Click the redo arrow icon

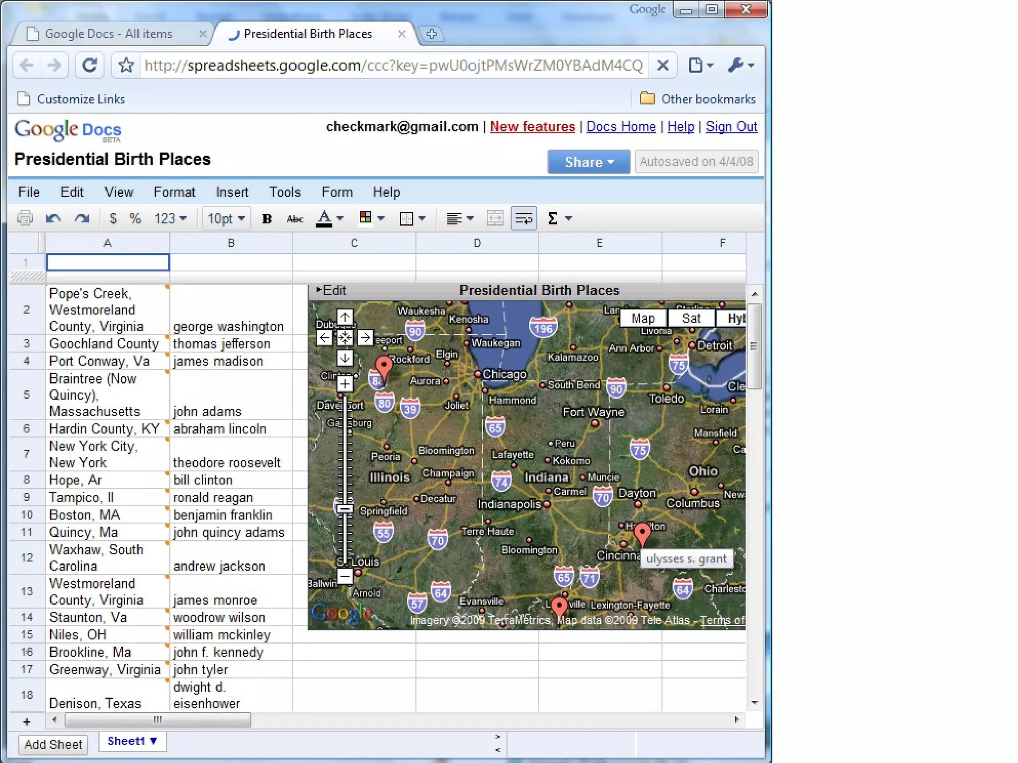click(82, 218)
